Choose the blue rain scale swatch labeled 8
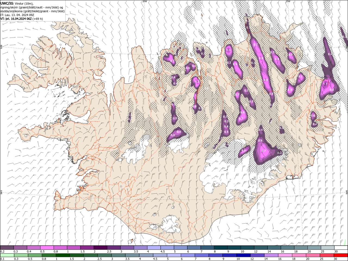The width and height of the screenshot is (348, 261). [216, 255]
